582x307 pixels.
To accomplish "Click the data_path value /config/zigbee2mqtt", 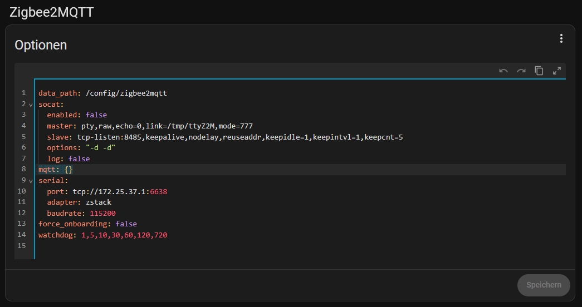I will tap(126, 93).
